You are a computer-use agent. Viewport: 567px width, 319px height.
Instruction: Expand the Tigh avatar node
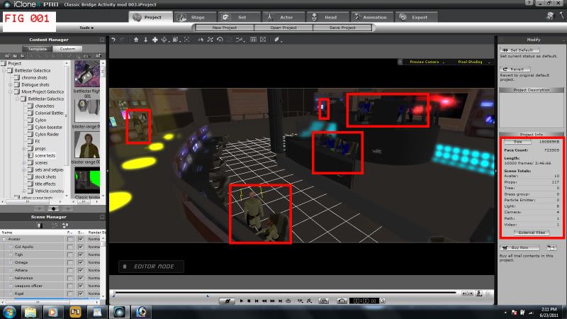click(11, 254)
